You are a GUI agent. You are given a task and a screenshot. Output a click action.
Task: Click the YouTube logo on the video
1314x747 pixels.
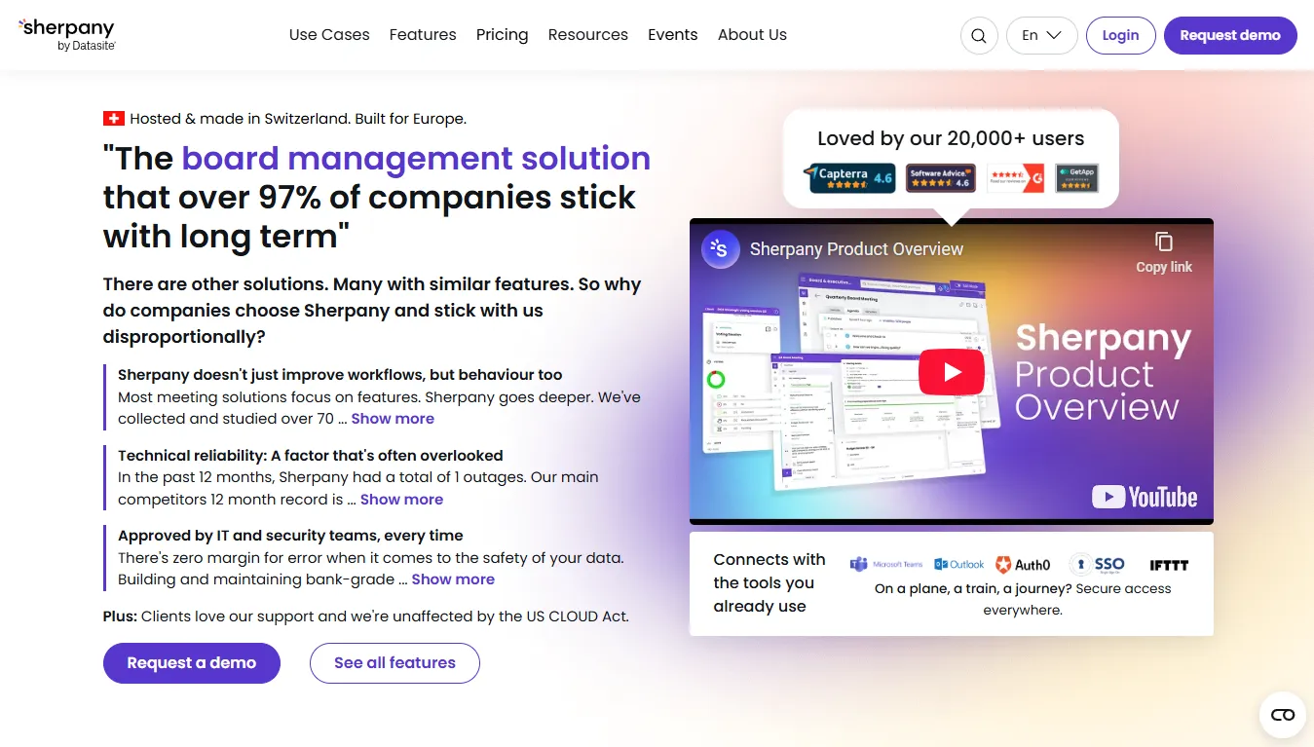pyautogui.click(x=1145, y=497)
